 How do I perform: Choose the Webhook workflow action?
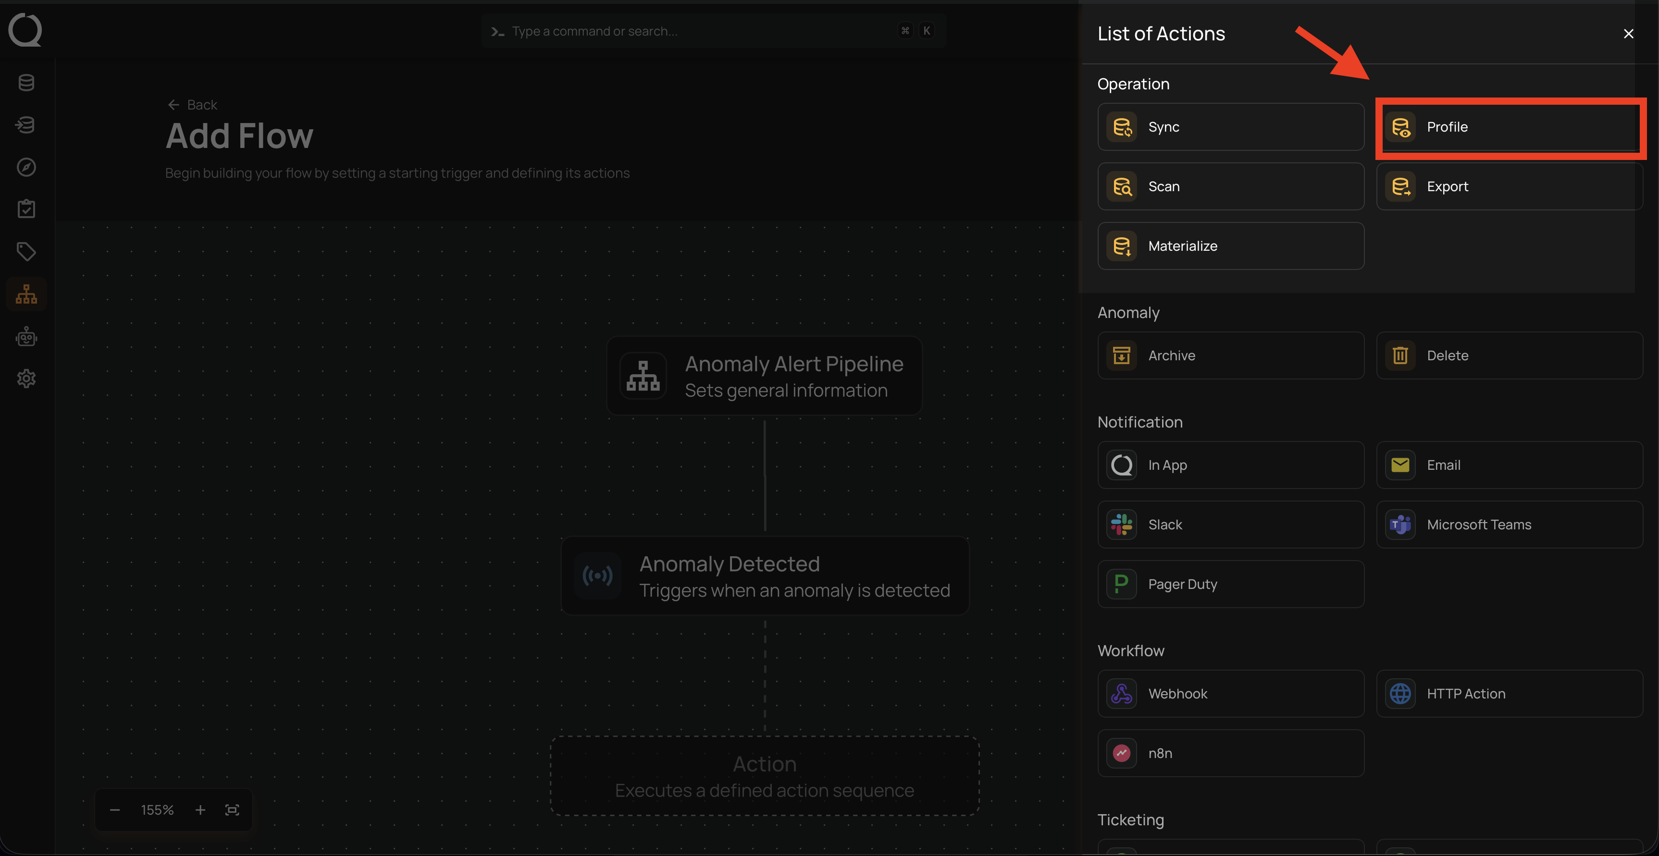pyautogui.click(x=1230, y=694)
